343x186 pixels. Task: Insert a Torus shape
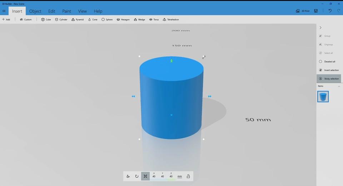154,19
